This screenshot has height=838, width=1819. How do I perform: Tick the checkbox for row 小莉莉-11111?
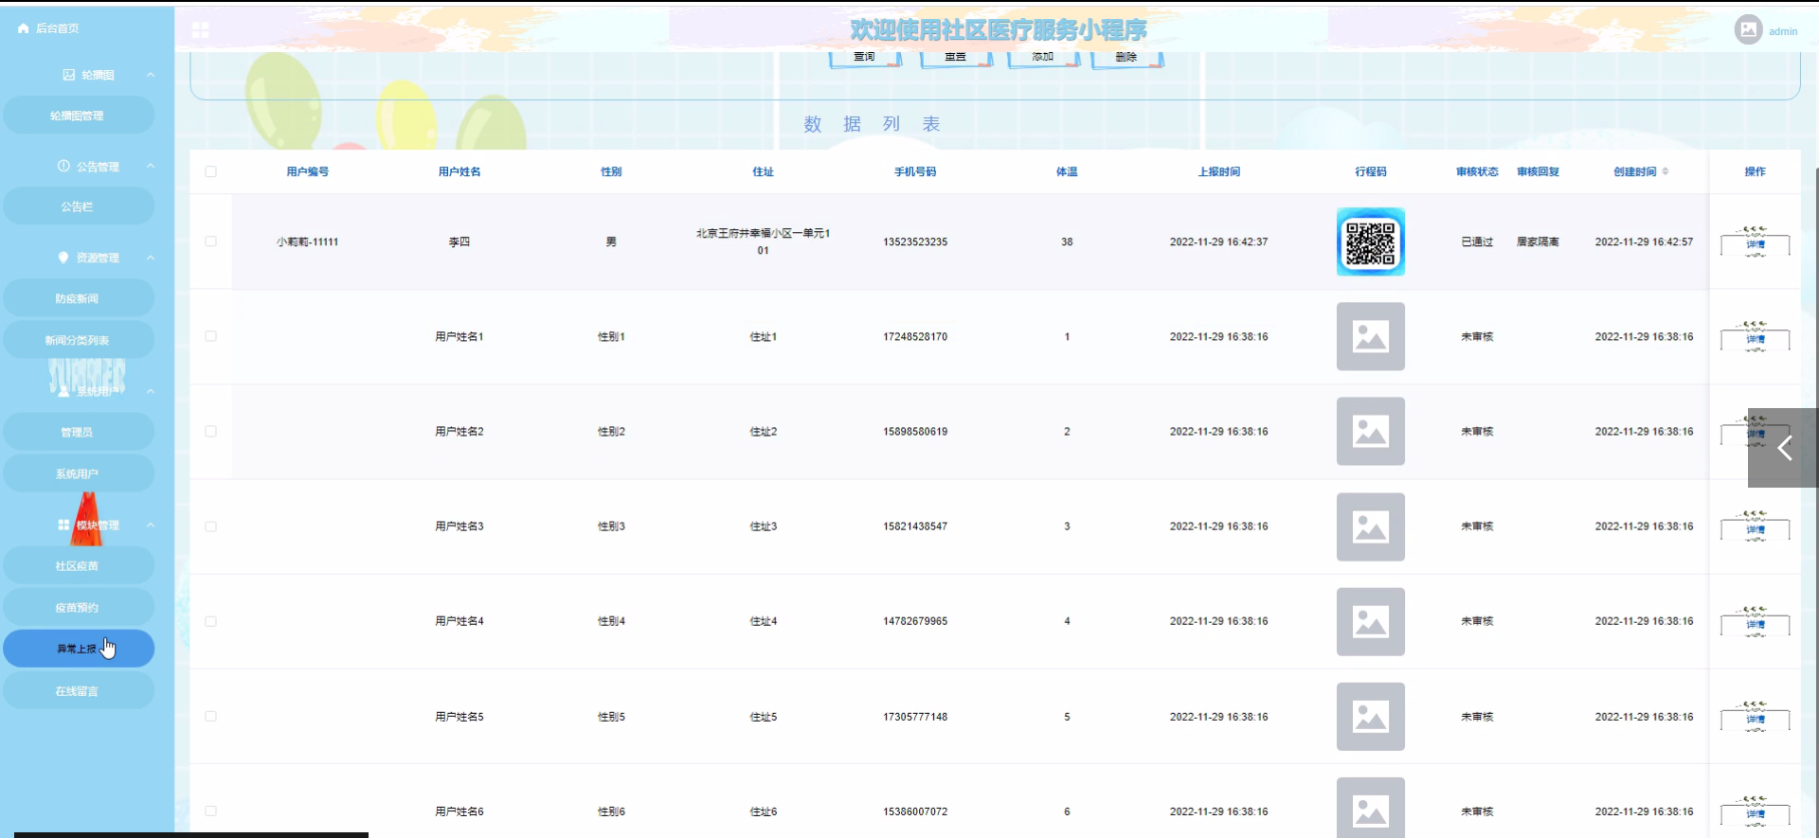(x=210, y=241)
